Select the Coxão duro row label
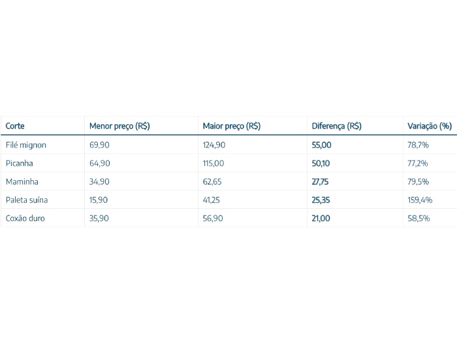This screenshot has width=457, height=359. (x=25, y=218)
